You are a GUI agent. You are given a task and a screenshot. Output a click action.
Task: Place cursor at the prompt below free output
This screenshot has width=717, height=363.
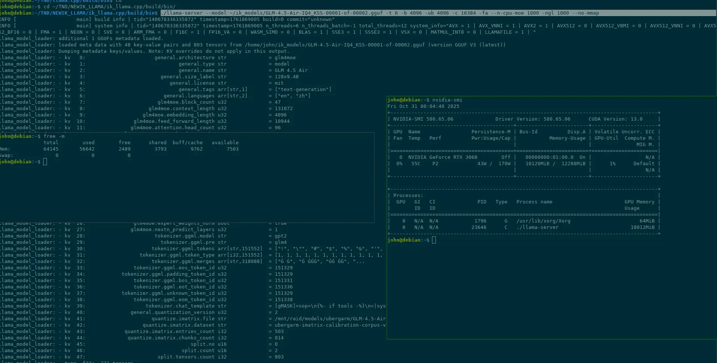coord(45,162)
